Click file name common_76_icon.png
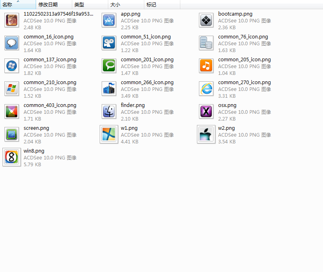This screenshot has width=323, height=272. coord(243,37)
